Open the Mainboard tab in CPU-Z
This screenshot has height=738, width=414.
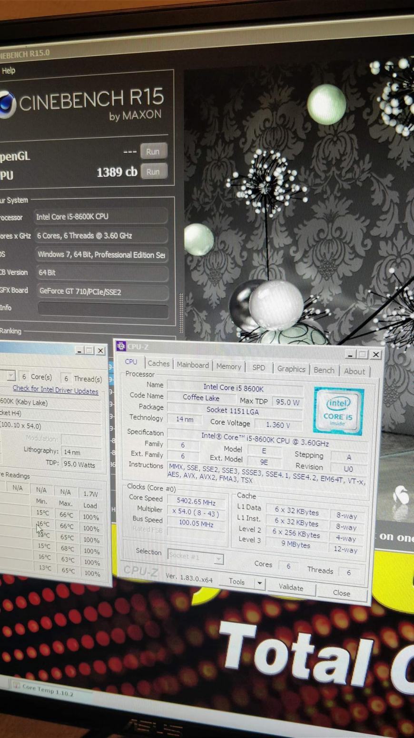(x=193, y=365)
